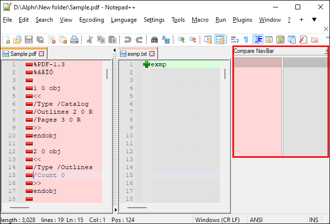This screenshot has height=224, width=330.
Task: Show the Document Map panel icon
Action: pos(280,40)
